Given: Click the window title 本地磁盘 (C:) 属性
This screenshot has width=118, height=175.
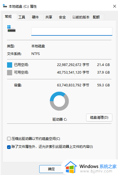Looking at the screenshot, I should point(23,7).
